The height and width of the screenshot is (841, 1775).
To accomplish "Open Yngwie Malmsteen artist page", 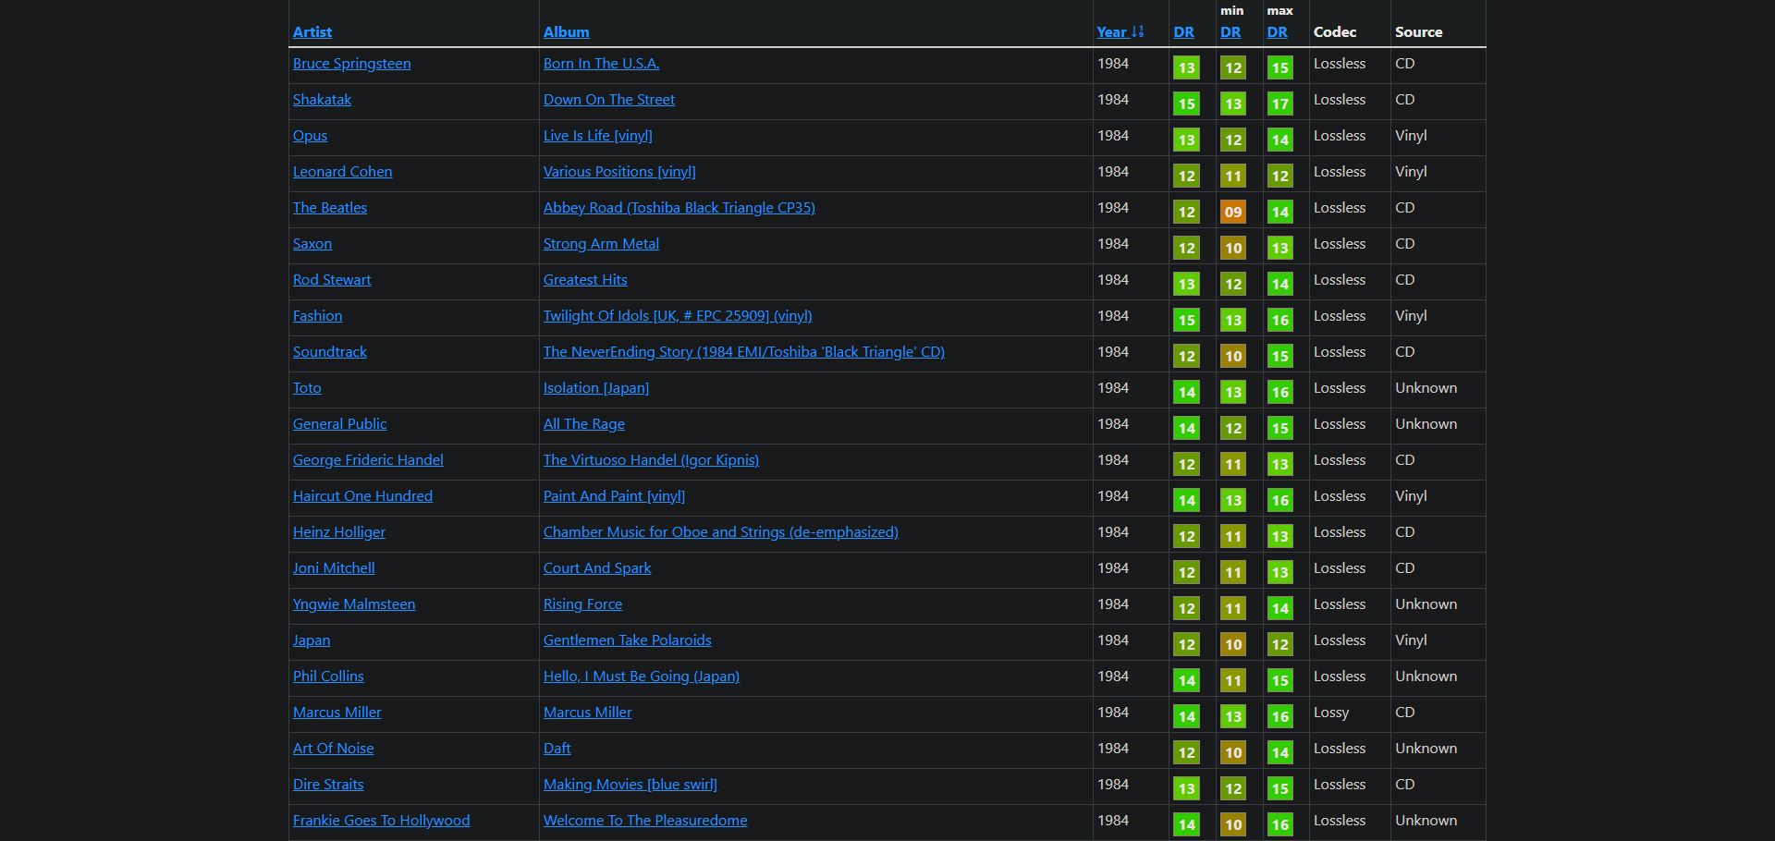I will coord(354,604).
